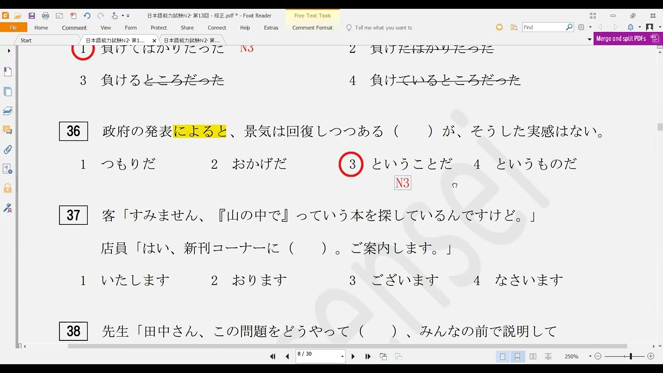Open the user account profile icon

coord(650,27)
